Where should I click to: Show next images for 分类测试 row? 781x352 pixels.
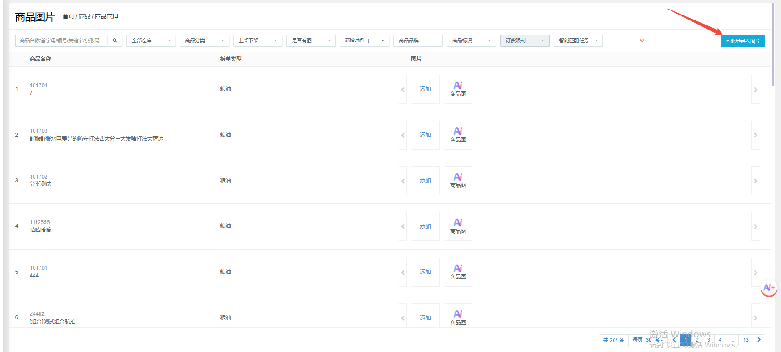click(x=756, y=181)
